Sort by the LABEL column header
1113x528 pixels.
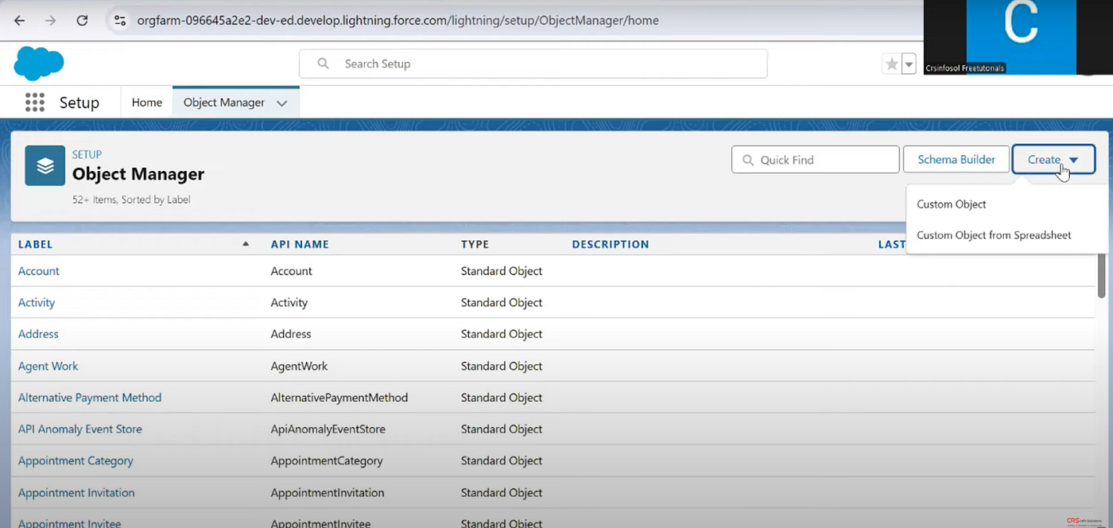pos(36,244)
